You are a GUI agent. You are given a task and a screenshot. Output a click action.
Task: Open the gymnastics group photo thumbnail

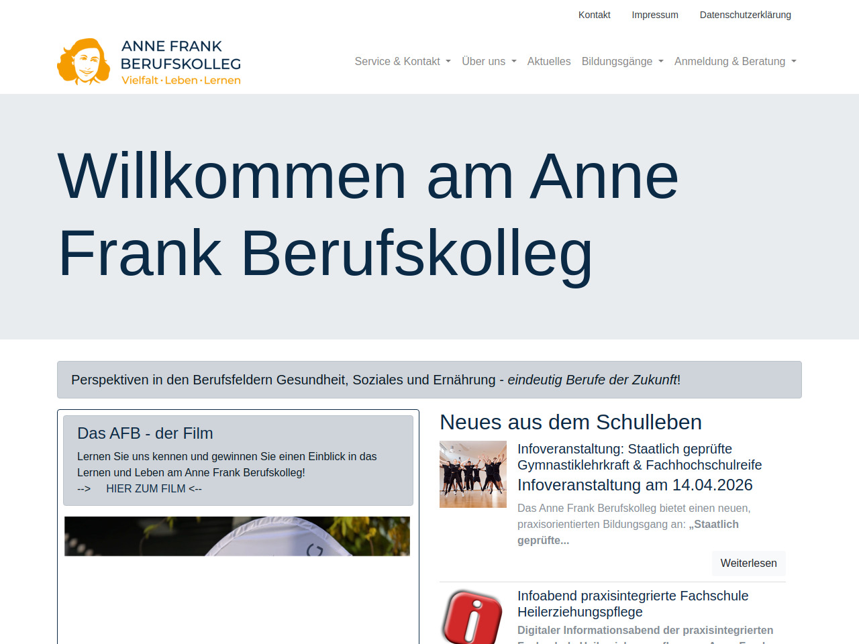click(473, 474)
